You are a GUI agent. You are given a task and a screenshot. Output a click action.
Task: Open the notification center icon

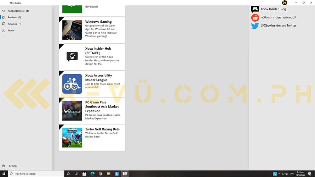click(x=310, y=174)
